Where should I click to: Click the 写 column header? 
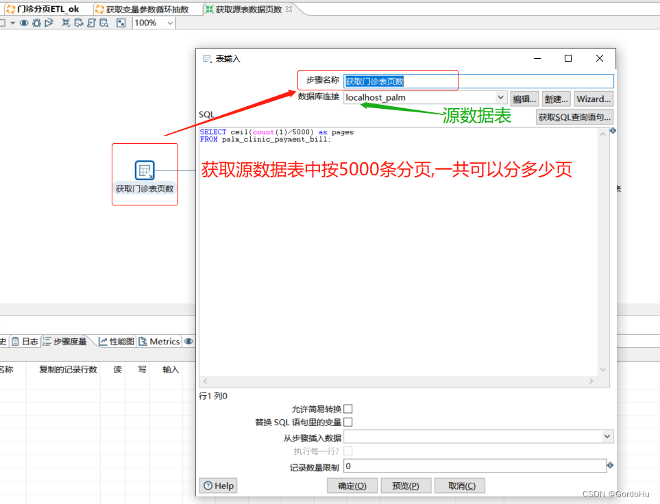pyautogui.click(x=143, y=370)
